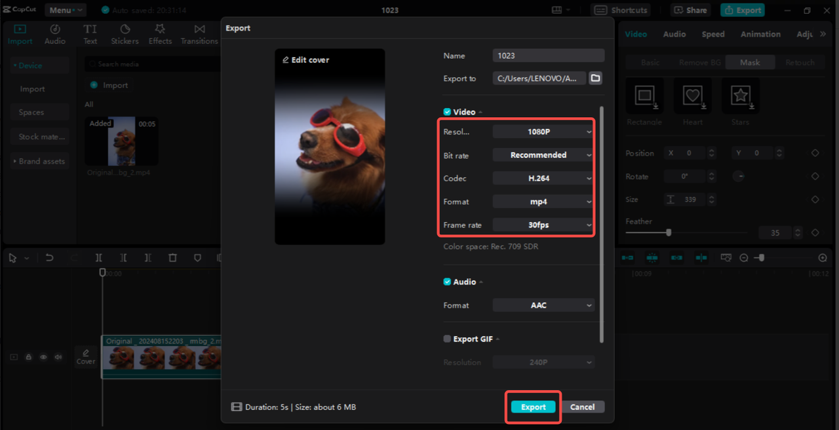This screenshot has width=839, height=430.
Task: Click the top-right Export button
Action: click(x=743, y=10)
